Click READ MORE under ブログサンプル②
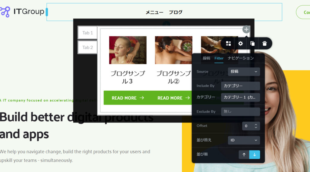Viewport: 310px width, 172px height. tap(173, 98)
